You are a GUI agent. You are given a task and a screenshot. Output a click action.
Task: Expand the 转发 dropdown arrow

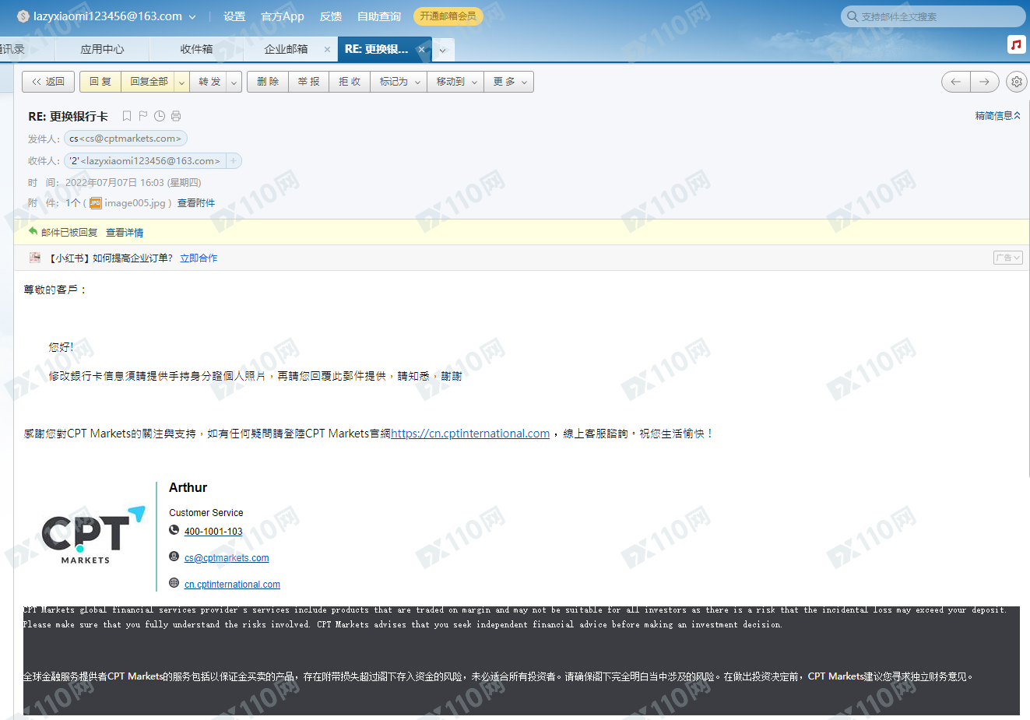234,82
